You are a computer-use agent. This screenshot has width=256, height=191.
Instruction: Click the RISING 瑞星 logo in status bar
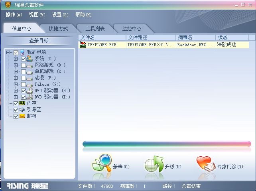[x=28, y=186]
